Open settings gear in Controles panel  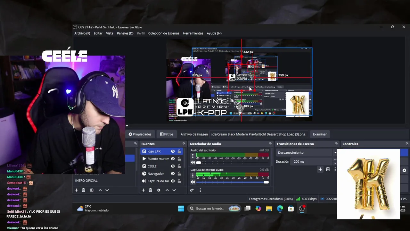(404, 171)
